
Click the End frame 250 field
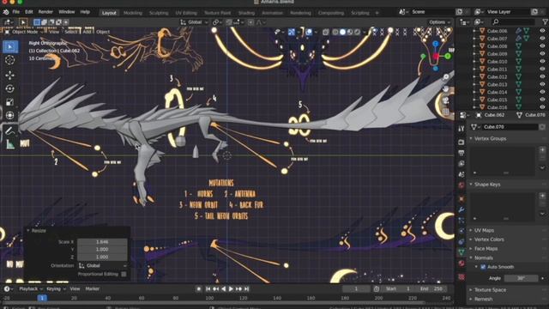coord(432,288)
